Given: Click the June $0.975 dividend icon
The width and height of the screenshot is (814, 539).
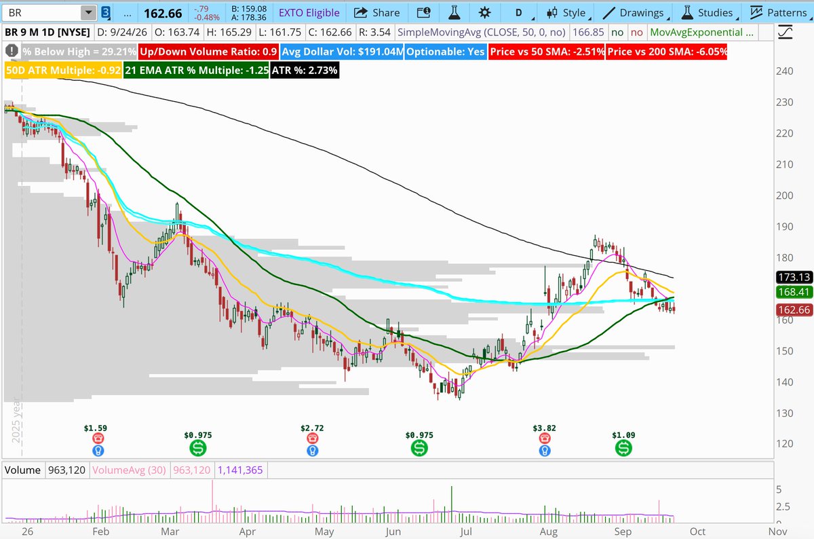Looking at the screenshot, I should (x=419, y=448).
